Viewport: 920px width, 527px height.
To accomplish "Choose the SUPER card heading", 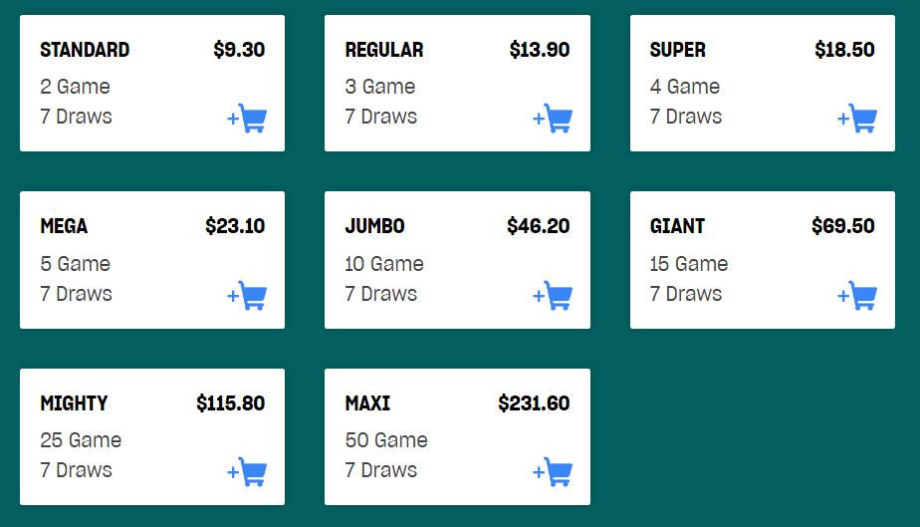I will point(678,50).
